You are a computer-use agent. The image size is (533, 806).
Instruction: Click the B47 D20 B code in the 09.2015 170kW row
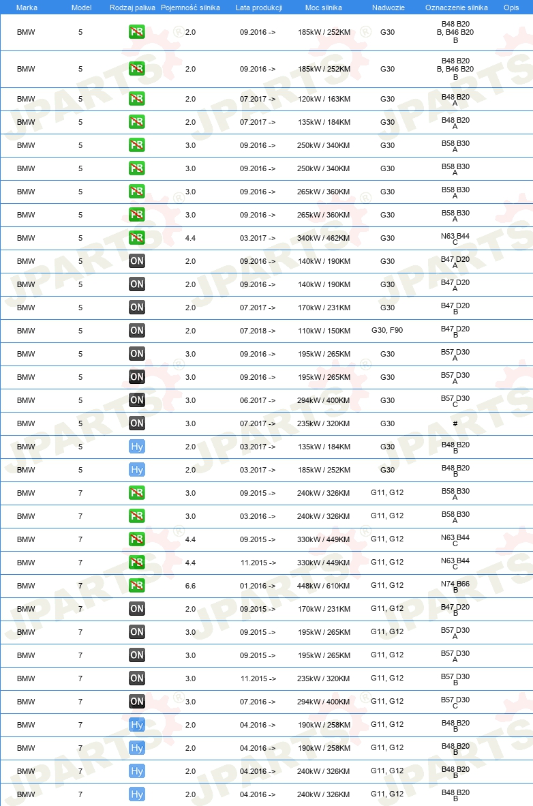click(x=455, y=610)
